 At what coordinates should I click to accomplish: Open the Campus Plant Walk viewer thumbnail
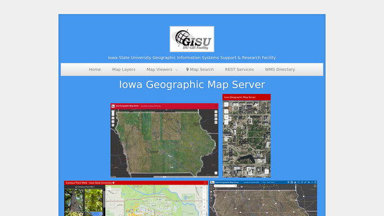tap(136, 199)
